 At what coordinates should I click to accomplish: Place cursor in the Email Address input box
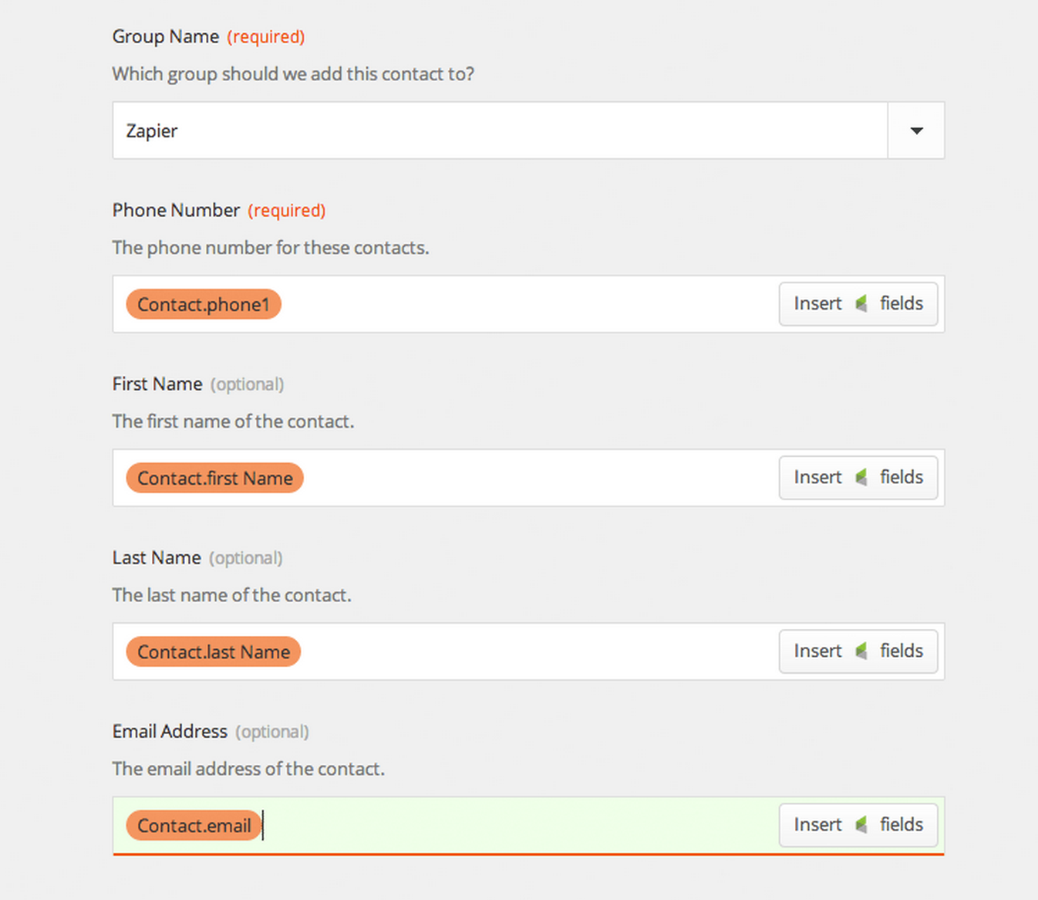pos(521,825)
